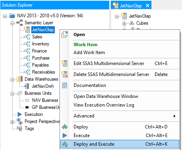Click the Finance semantic model icon
182x150 pixels.
[27, 51]
